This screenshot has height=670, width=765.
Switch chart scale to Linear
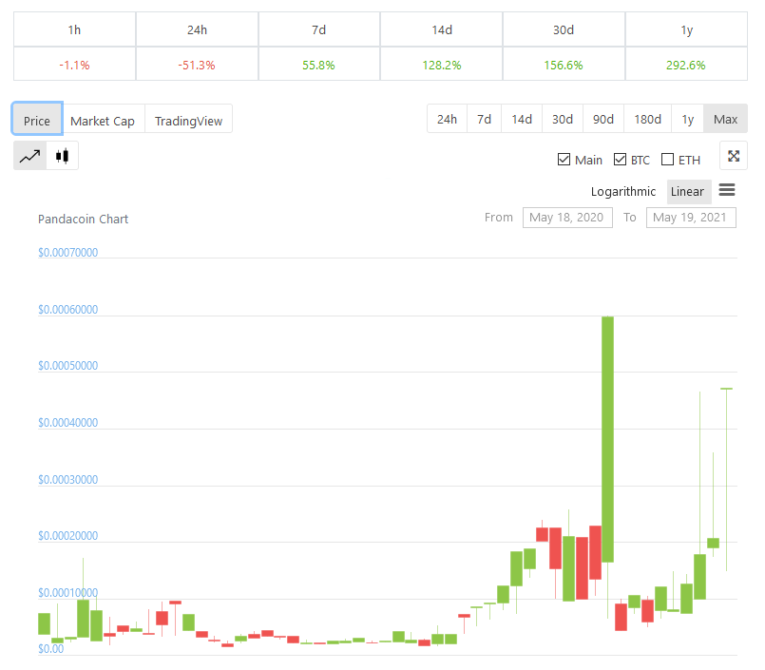(688, 191)
